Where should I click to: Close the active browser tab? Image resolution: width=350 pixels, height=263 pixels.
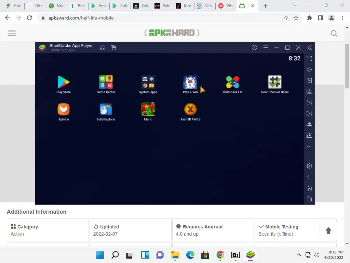253,6
